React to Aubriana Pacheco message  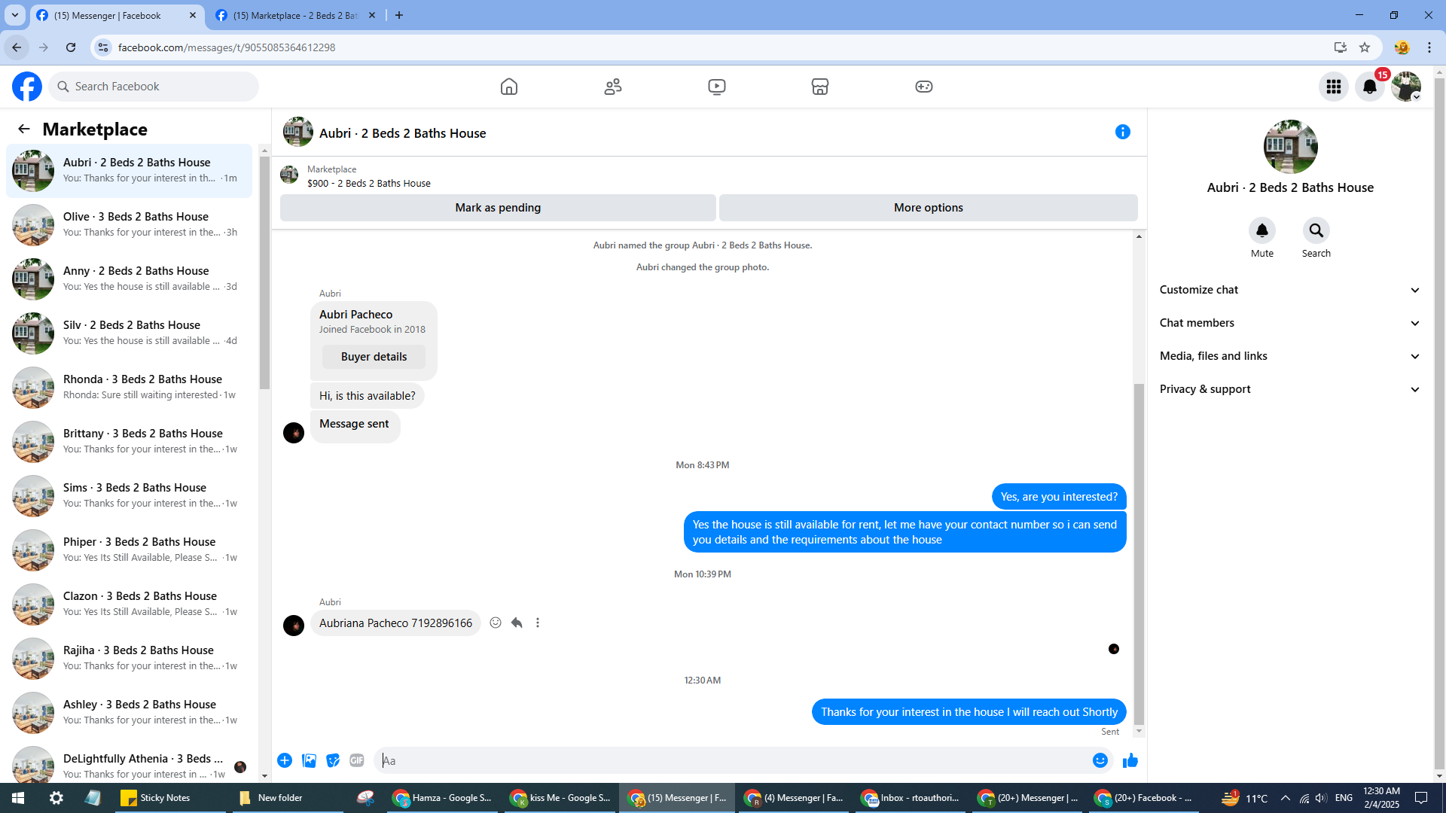[496, 623]
